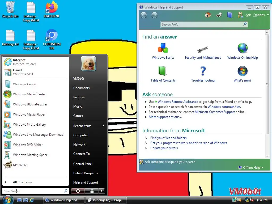Select Windows Live Messenger Download

35,135
